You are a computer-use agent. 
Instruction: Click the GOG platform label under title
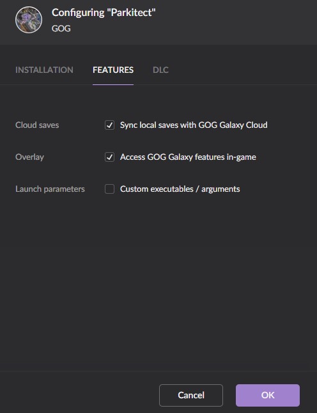pyautogui.click(x=61, y=28)
